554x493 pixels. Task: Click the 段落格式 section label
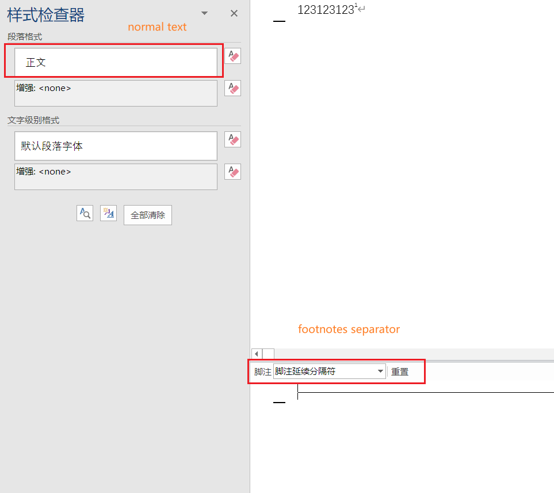25,37
